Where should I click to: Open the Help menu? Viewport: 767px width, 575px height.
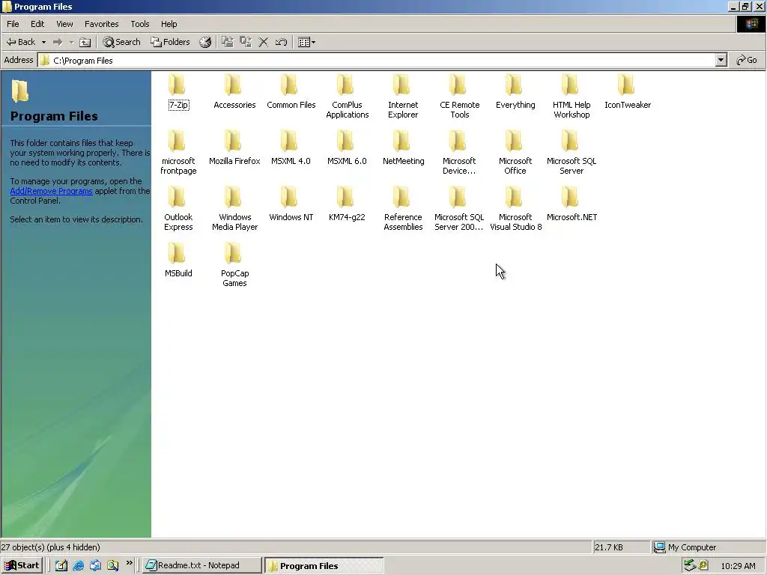coord(169,24)
